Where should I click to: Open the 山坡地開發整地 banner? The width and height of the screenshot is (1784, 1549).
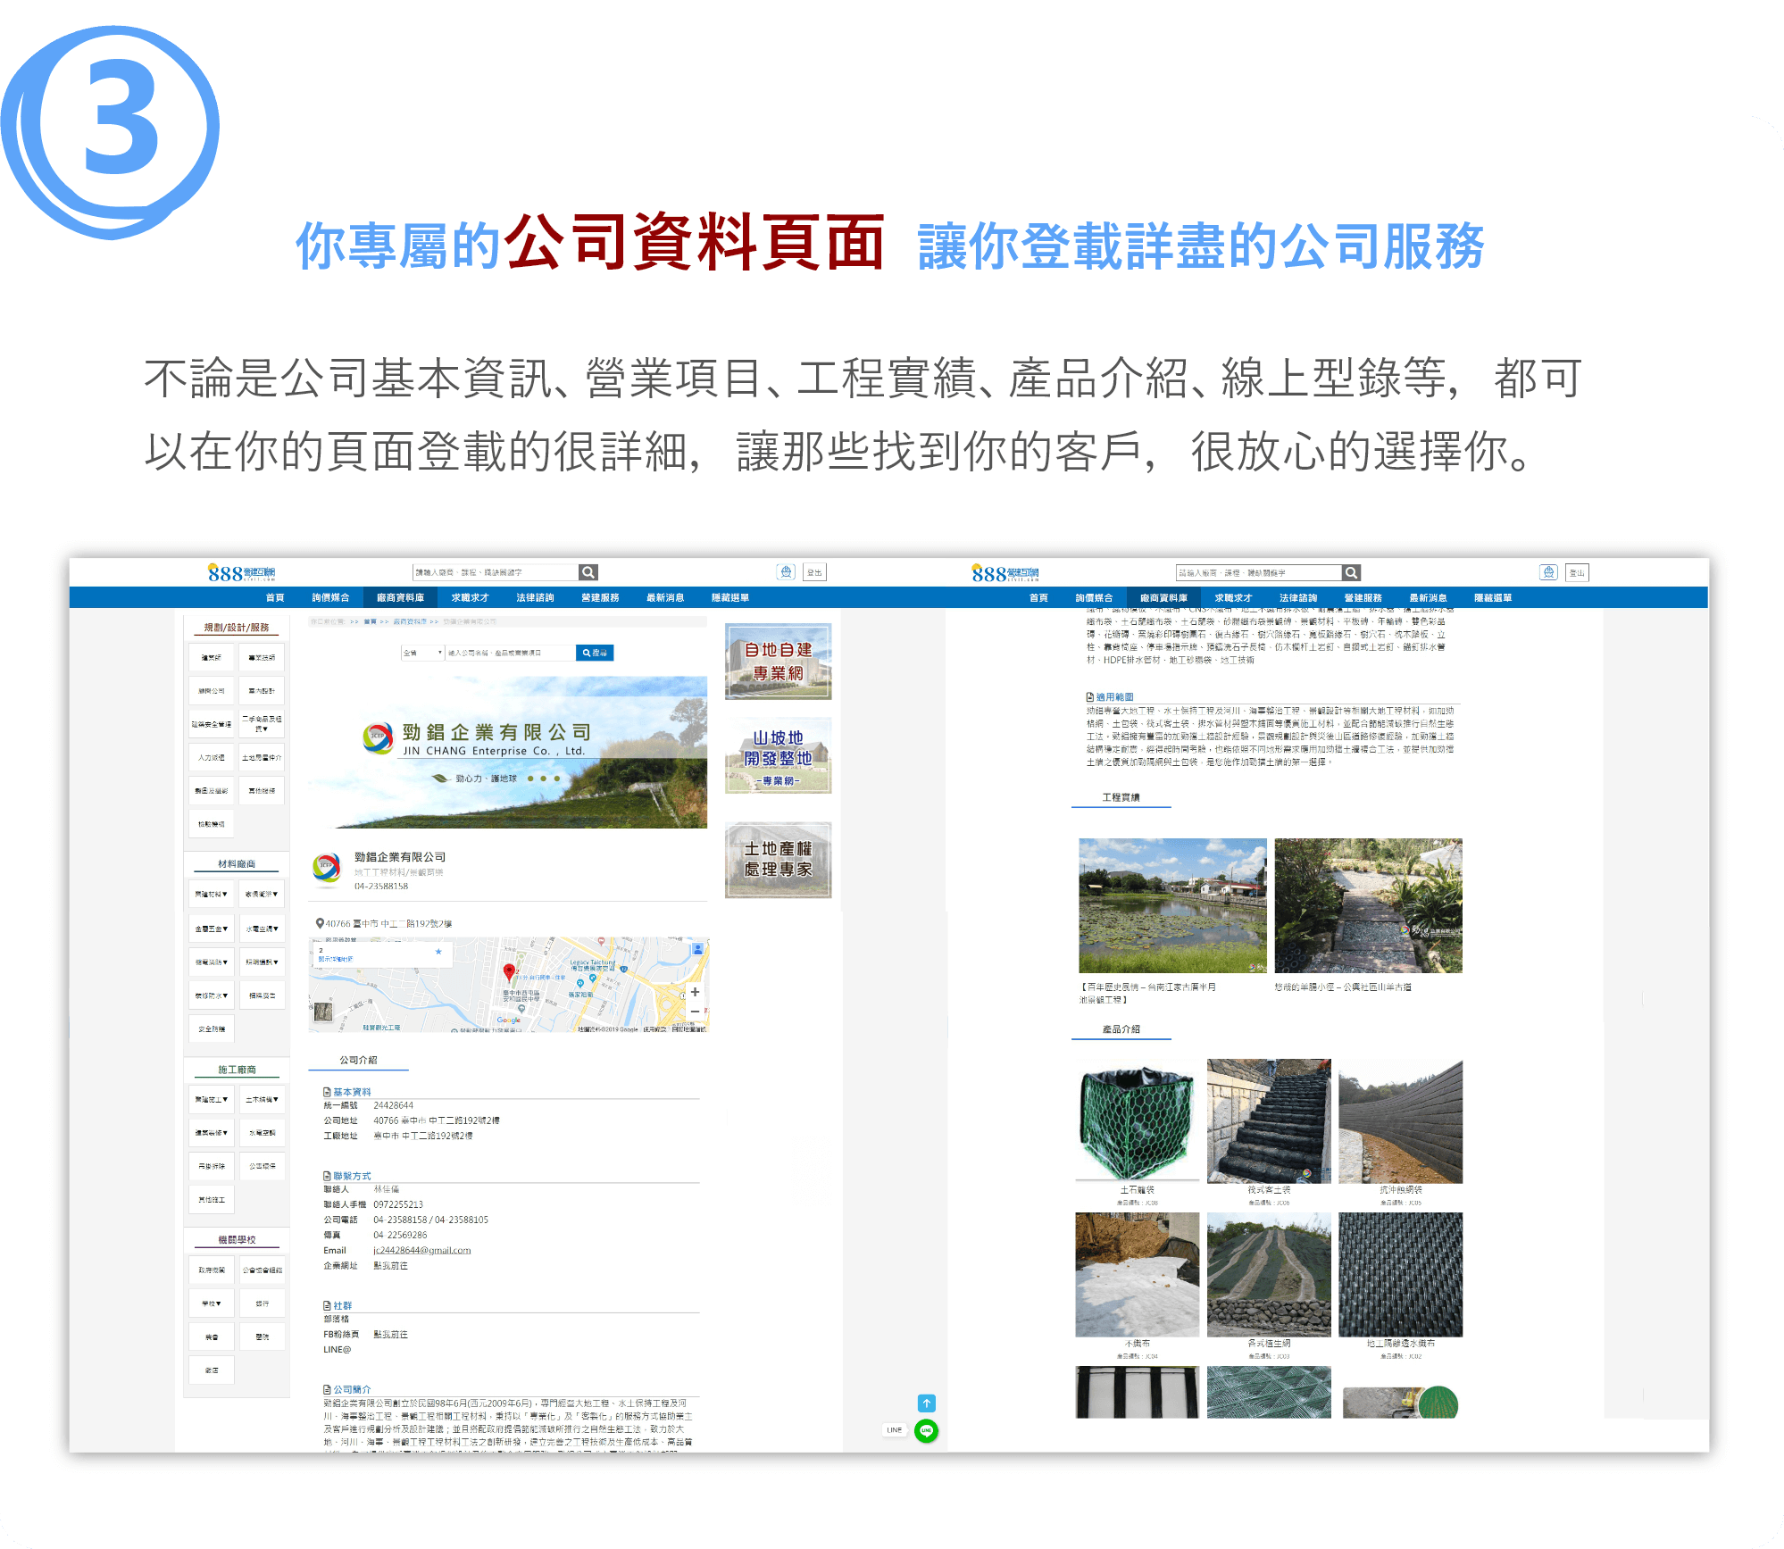[778, 755]
